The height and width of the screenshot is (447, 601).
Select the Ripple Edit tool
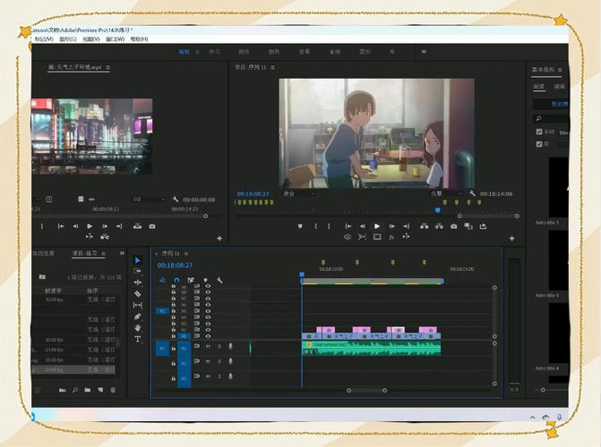pos(138,283)
